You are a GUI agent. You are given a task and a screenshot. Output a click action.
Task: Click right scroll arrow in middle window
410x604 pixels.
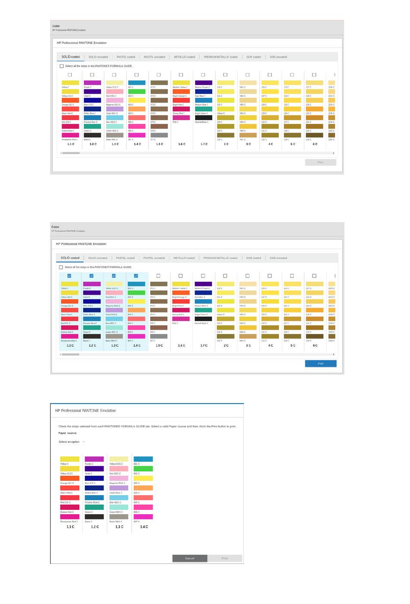334,354
